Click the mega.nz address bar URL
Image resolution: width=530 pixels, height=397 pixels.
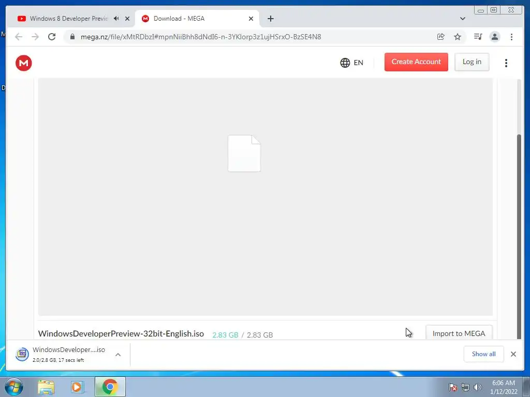point(201,37)
